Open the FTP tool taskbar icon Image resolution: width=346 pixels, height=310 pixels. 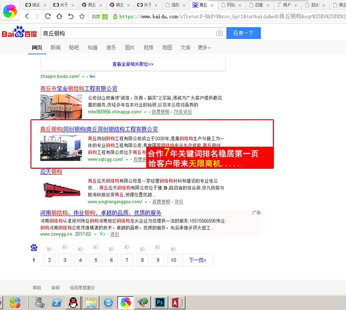click(x=143, y=302)
